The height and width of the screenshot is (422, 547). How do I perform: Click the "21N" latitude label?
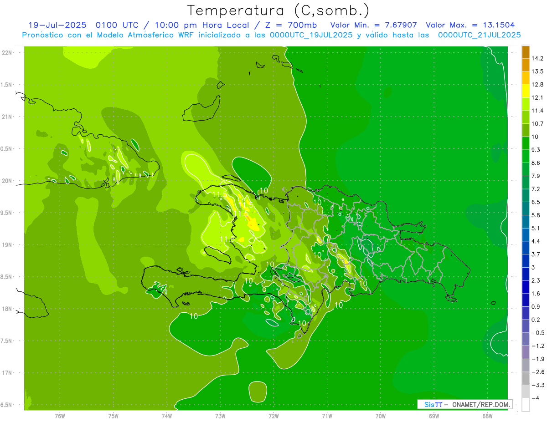tap(6, 117)
